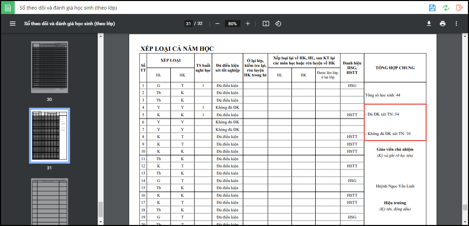Viewport: 469px width, 226px height.
Task: Click the document vertical scrollbar thumb
Action: click(x=465, y=207)
